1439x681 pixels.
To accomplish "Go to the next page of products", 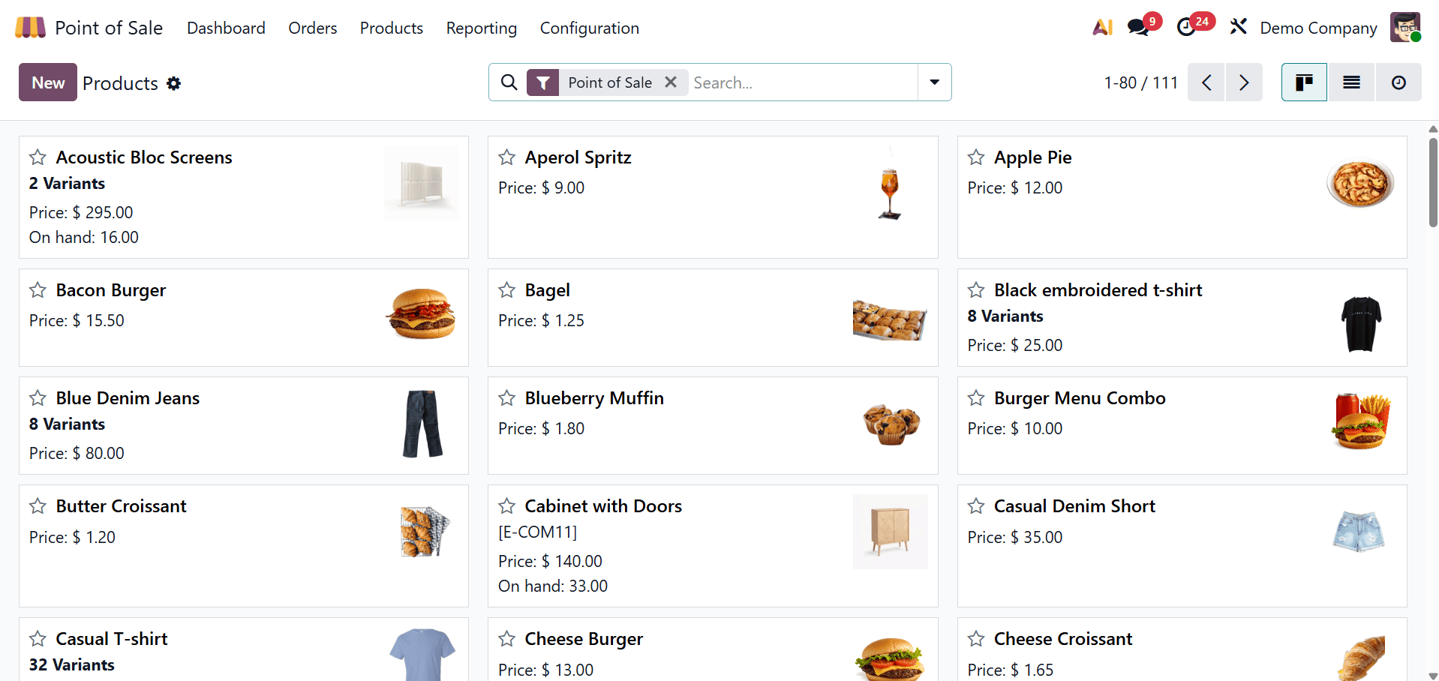I will click(x=1243, y=82).
